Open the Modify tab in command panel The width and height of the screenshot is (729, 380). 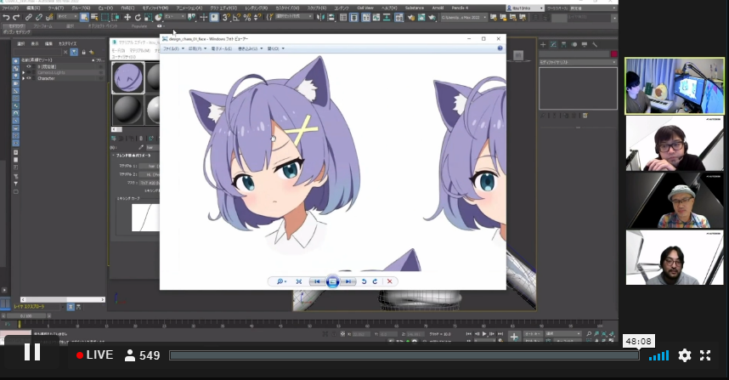(x=553, y=45)
